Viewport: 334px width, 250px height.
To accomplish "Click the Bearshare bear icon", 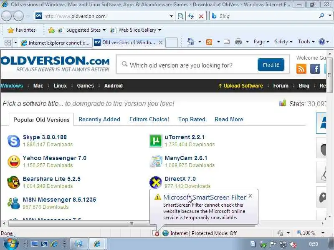I will (13, 182).
